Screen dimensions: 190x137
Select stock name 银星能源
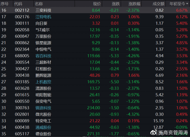point(43,43)
